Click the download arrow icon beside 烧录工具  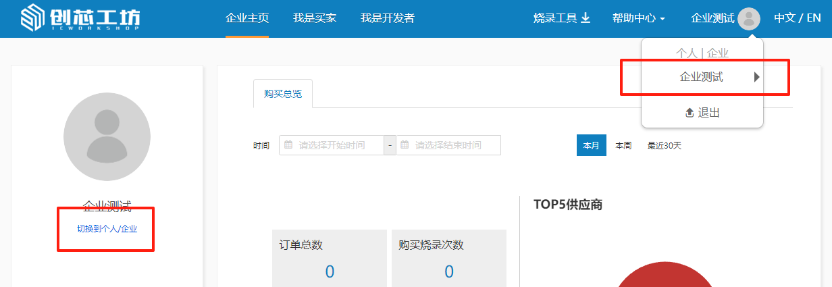[586, 18]
